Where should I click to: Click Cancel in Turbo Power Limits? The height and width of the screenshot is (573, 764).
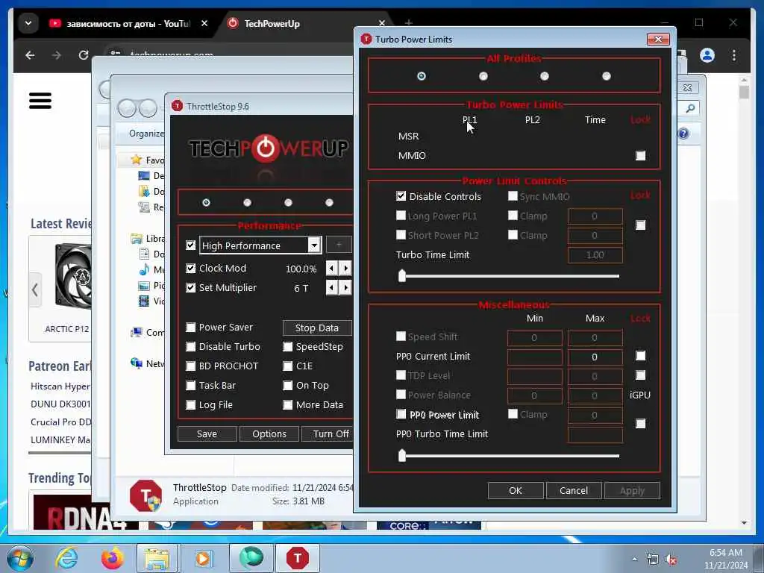pyautogui.click(x=574, y=491)
